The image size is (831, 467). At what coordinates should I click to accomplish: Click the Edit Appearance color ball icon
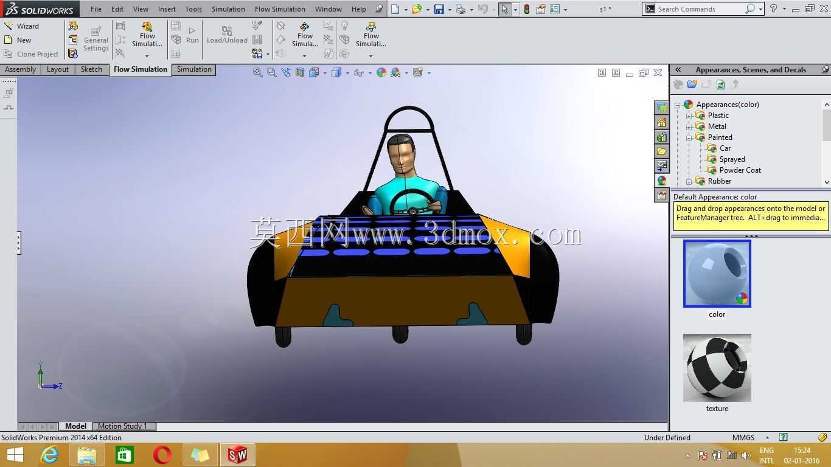pyautogui.click(x=381, y=72)
